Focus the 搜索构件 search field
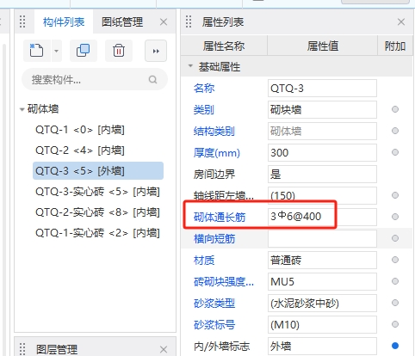This screenshot has width=415, height=356. [95, 79]
